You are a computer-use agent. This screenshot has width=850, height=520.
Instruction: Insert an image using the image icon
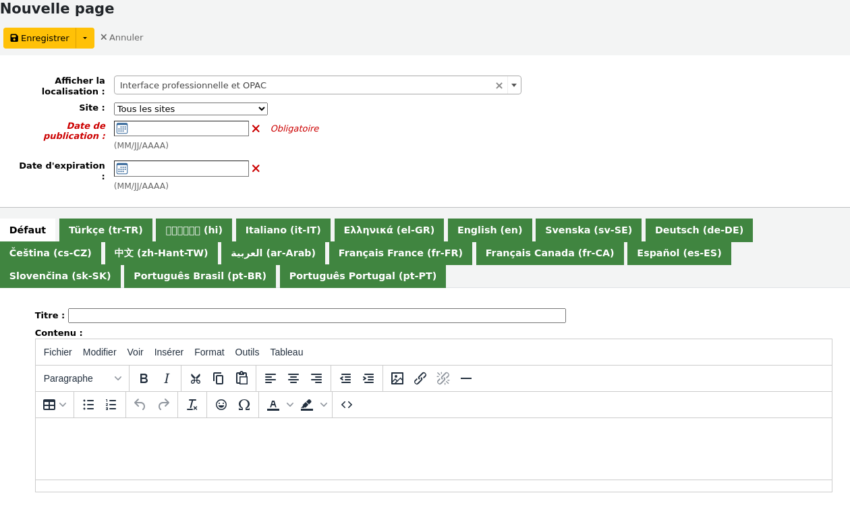point(397,378)
